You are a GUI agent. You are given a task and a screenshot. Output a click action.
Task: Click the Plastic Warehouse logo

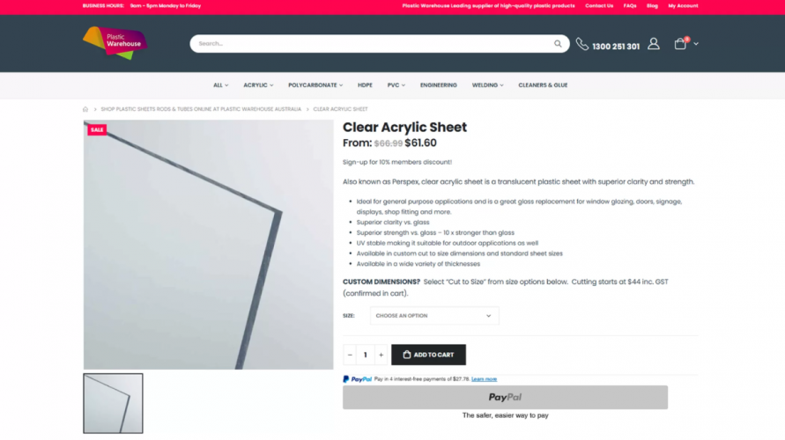(115, 42)
